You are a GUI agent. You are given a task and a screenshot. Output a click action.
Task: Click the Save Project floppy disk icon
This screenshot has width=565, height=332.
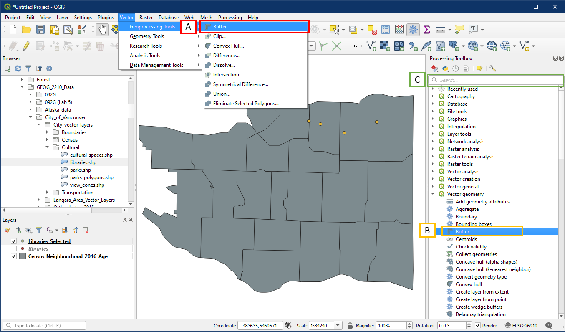click(40, 30)
